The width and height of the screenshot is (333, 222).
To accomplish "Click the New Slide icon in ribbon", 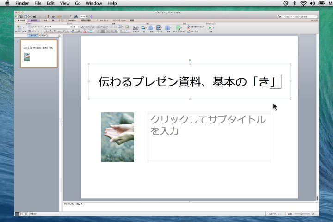I will click(x=19, y=28).
